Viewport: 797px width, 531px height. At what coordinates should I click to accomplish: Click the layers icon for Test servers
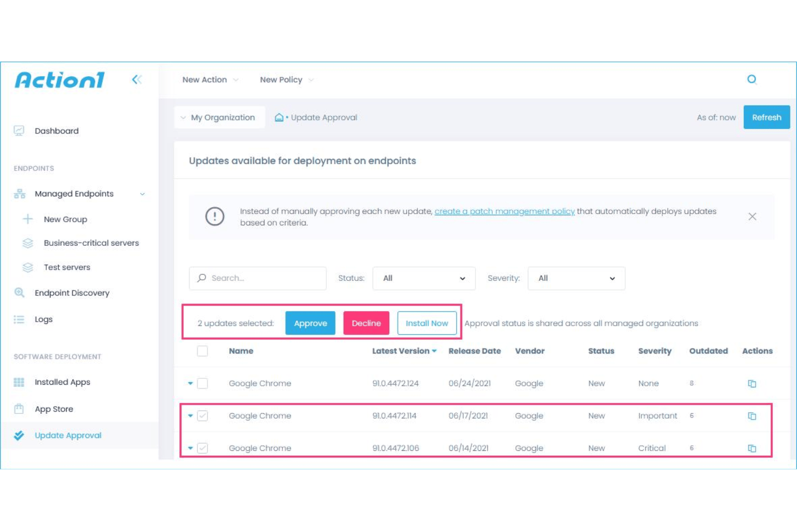click(x=28, y=267)
